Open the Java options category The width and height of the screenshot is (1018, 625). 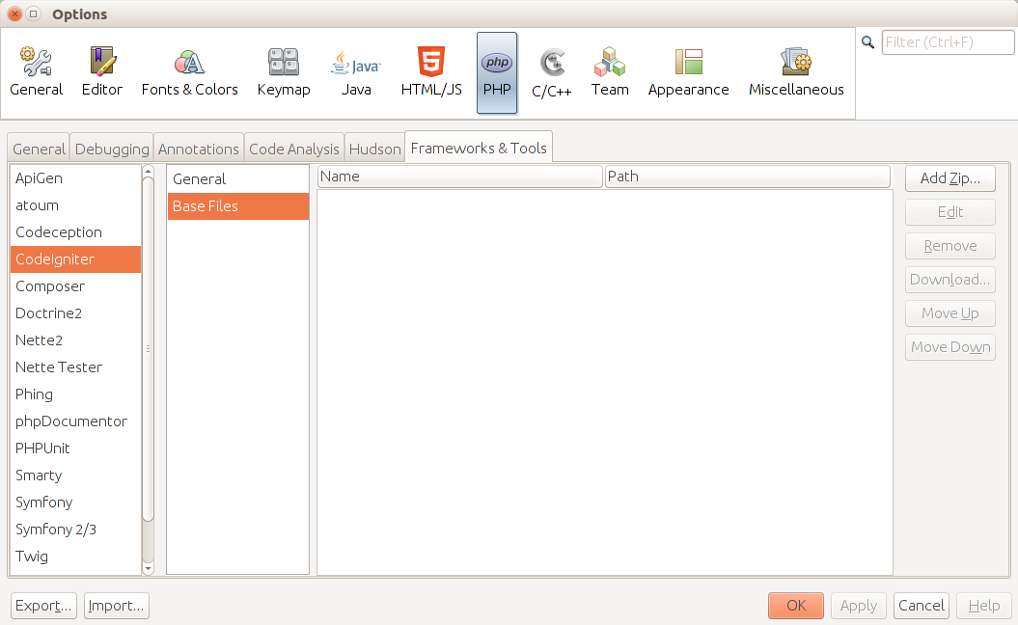pyautogui.click(x=356, y=72)
